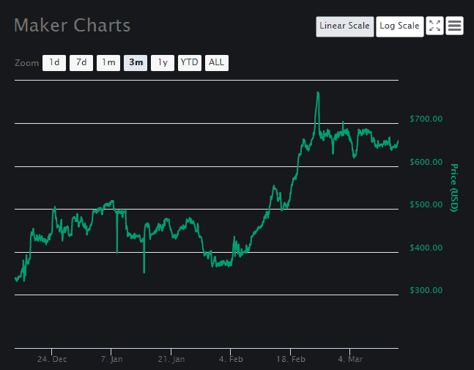Set zoom to 1m
Image resolution: width=474 pixels, height=370 pixels.
[108, 63]
